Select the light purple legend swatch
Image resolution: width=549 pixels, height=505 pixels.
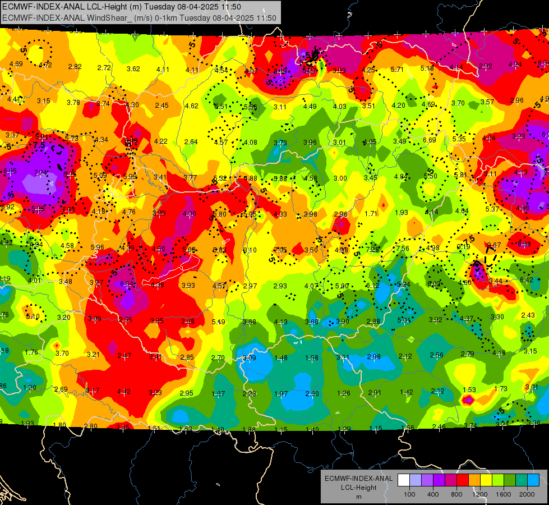click(427, 480)
